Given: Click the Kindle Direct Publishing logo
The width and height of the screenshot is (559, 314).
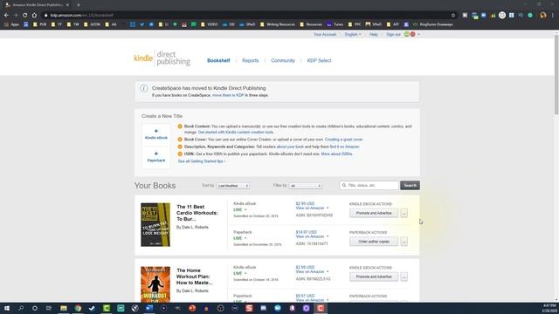Looking at the screenshot, I should [162, 58].
